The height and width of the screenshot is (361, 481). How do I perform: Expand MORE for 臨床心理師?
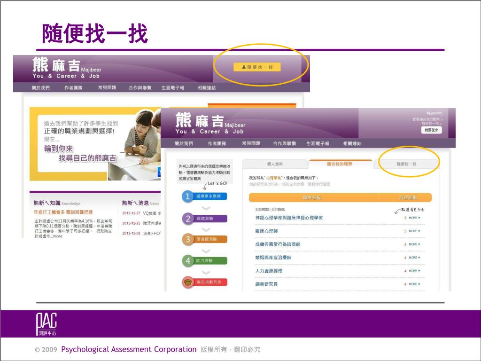(414, 231)
